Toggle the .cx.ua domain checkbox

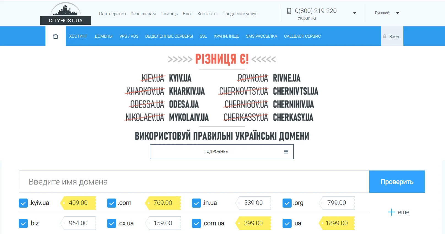click(112, 223)
